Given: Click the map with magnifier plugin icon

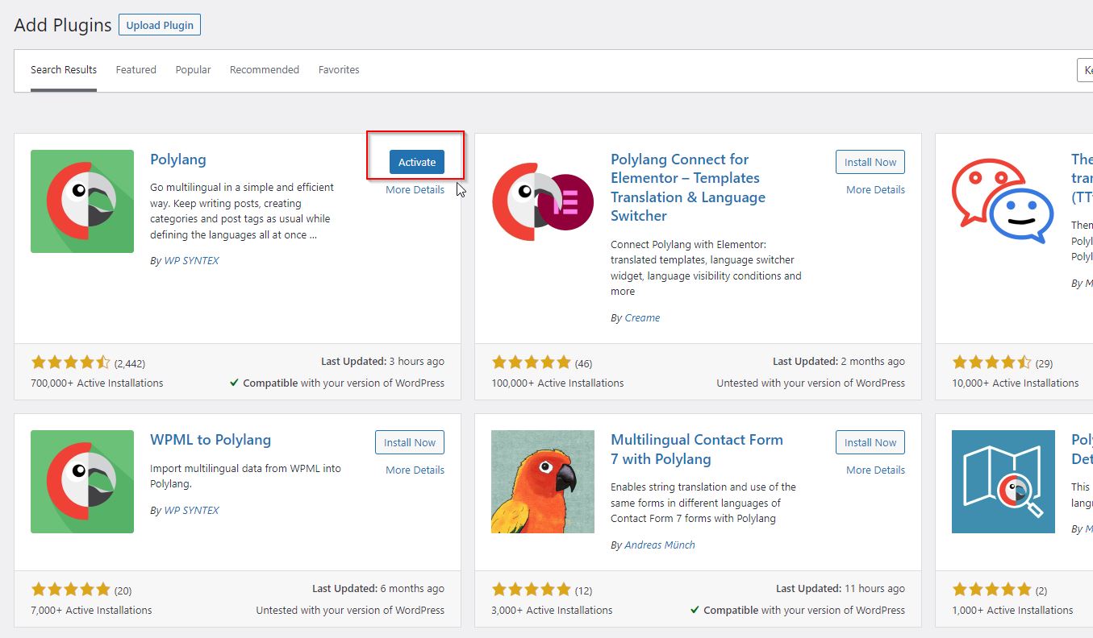Looking at the screenshot, I should pos(1003,482).
